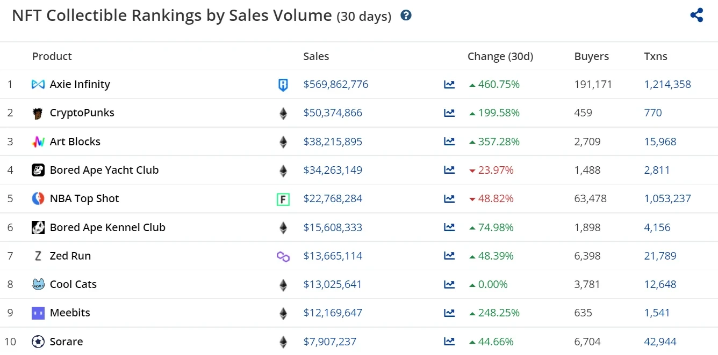
Task: Click Zed Run transactions count 21,789
Action: pyautogui.click(x=660, y=256)
